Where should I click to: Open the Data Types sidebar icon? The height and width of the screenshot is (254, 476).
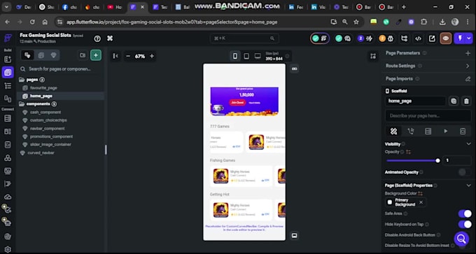pos(8,131)
